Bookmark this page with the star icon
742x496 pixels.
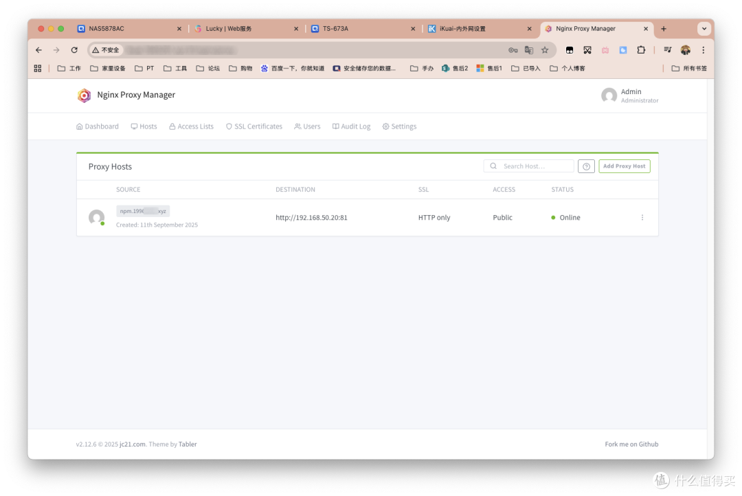click(545, 50)
